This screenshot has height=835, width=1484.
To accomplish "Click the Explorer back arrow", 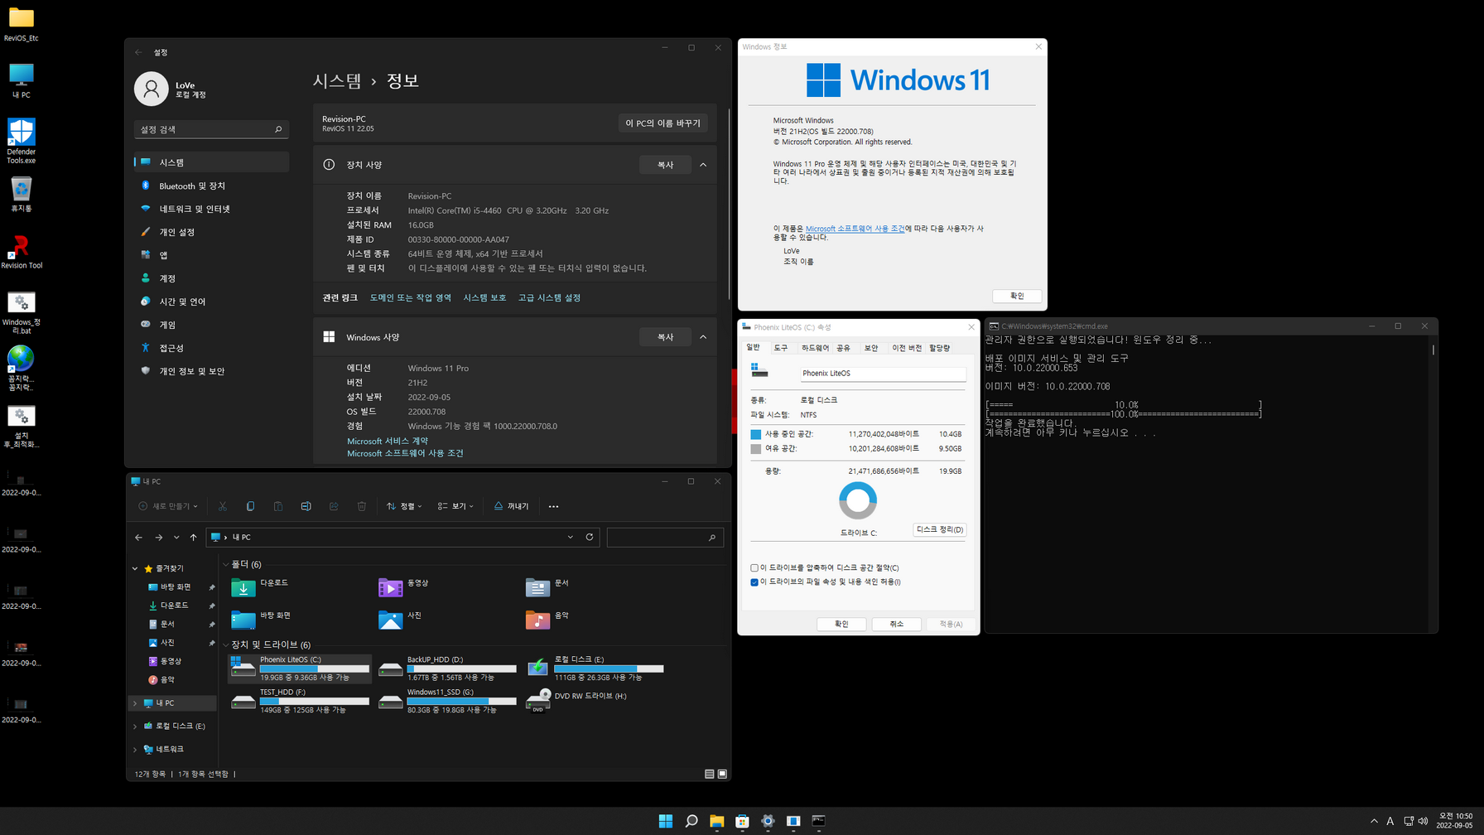I will point(138,537).
